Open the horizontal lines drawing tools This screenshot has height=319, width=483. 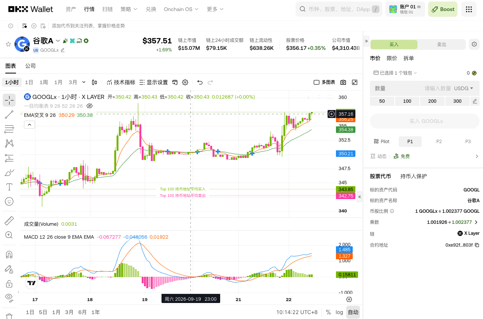tap(9, 129)
